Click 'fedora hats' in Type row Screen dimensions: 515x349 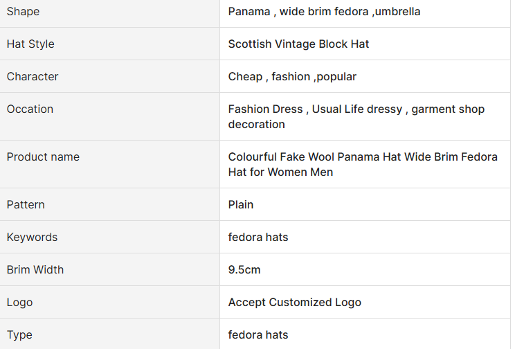point(257,334)
